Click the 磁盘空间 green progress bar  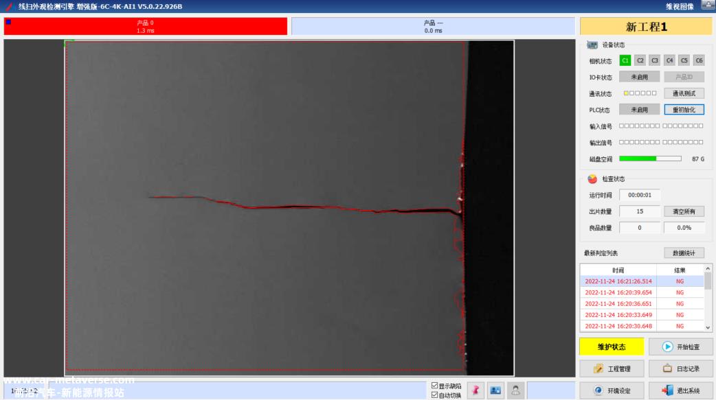pos(650,158)
